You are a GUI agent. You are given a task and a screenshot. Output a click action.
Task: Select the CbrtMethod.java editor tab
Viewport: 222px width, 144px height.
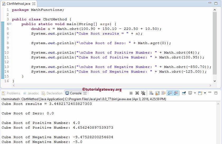point(18,4)
